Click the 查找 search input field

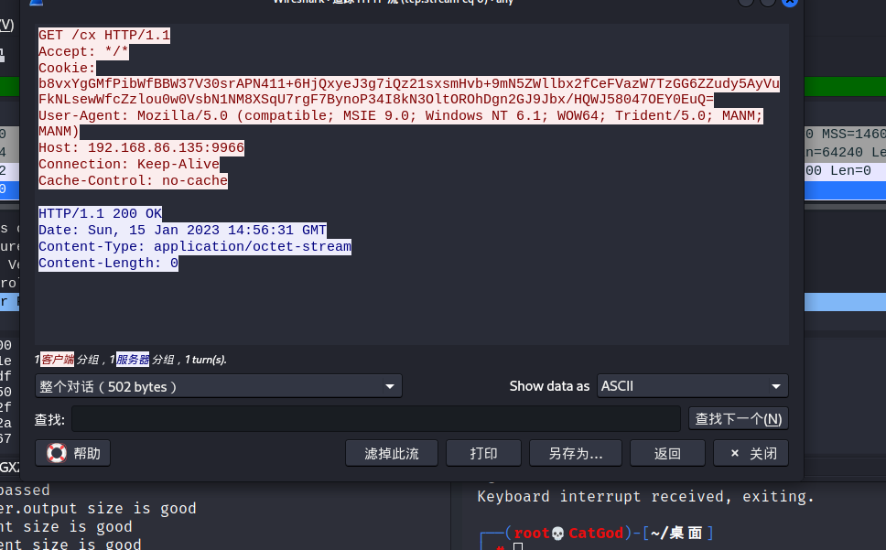pyautogui.click(x=376, y=419)
